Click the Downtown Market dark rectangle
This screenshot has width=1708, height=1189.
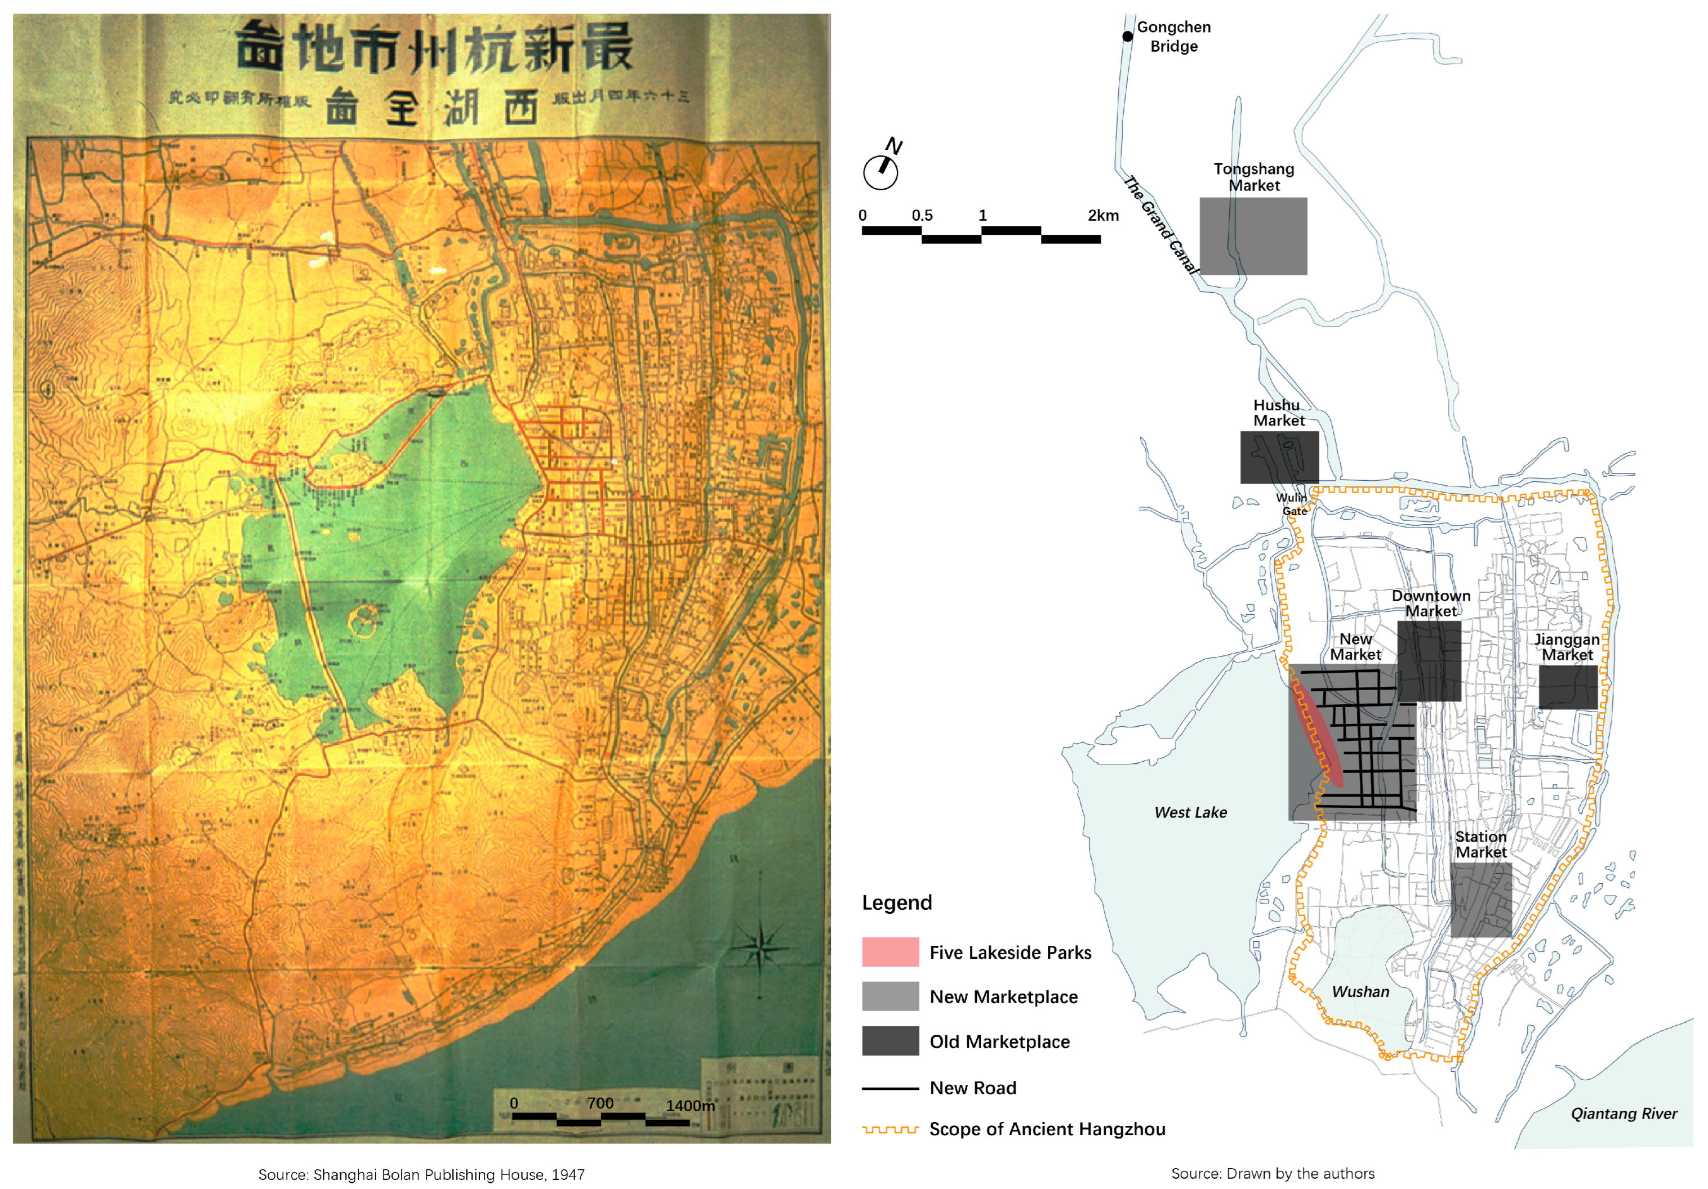coord(1429,661)
